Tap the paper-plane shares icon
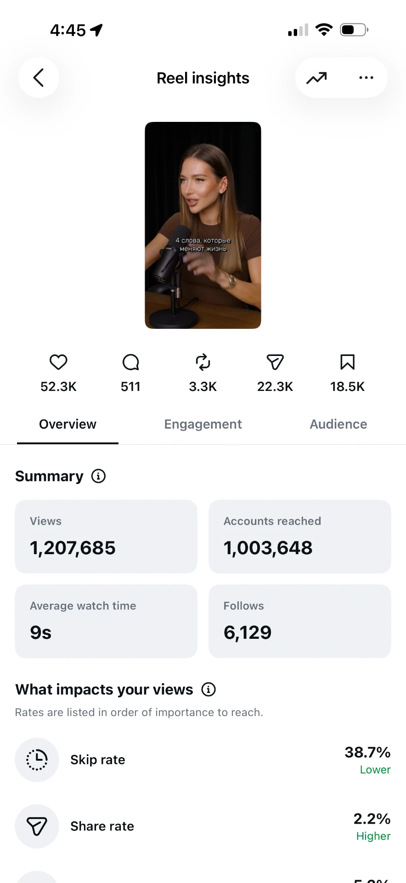 point(275,362)
